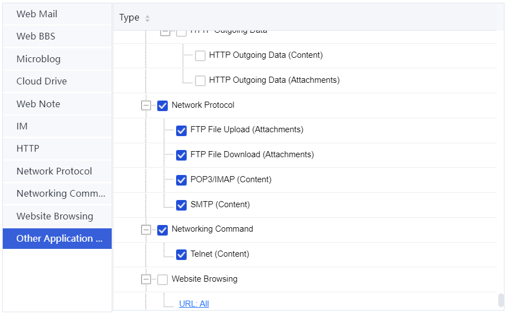Sort by the Type column arrows
This screenshot has height=320, width=515.
(x=147, y=18)
